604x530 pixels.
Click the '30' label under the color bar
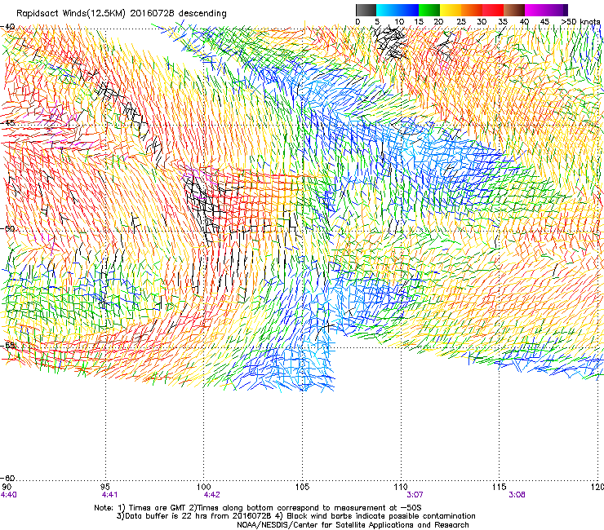click(482, 22)
